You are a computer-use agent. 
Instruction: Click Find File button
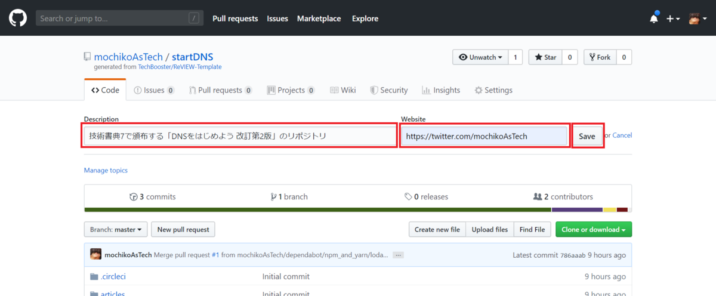(x=532, y=230)
